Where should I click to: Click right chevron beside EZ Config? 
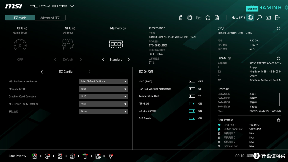(x=89, y=72)
